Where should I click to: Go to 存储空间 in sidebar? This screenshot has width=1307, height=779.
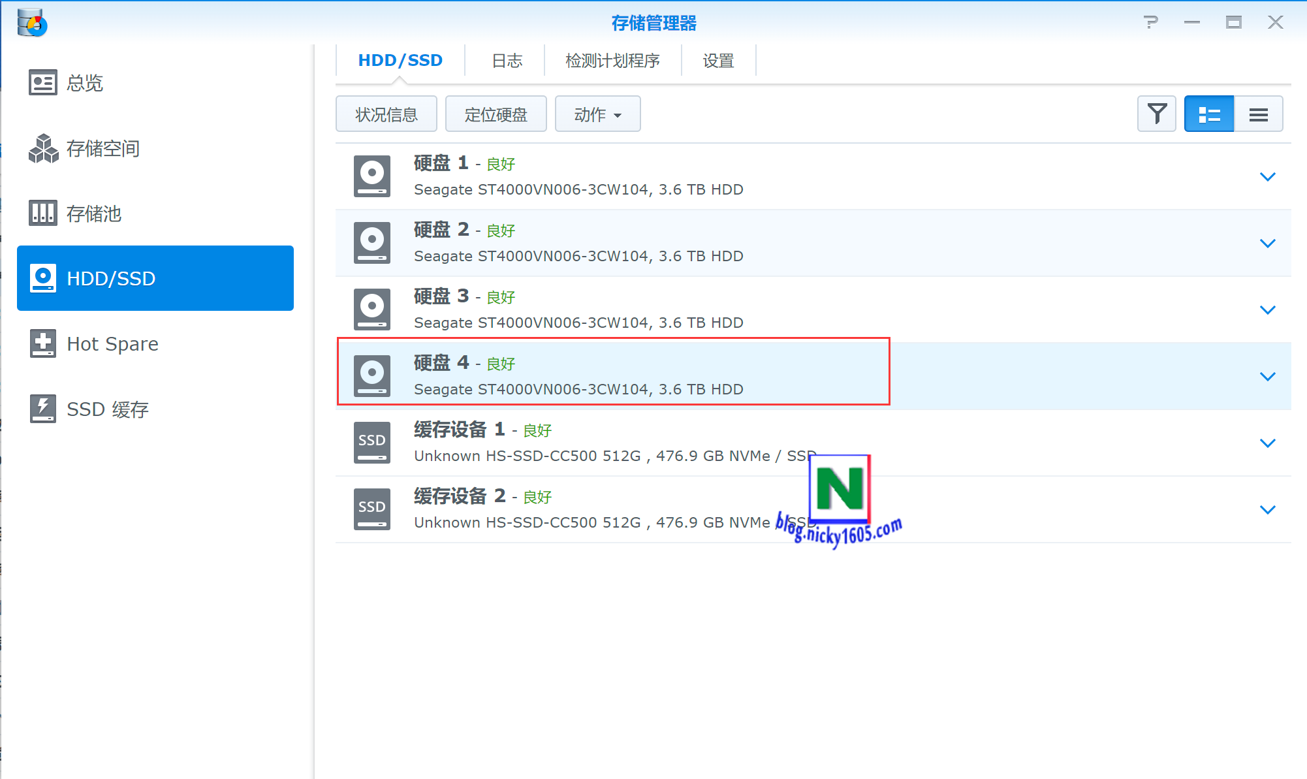[x=155, y=148]
